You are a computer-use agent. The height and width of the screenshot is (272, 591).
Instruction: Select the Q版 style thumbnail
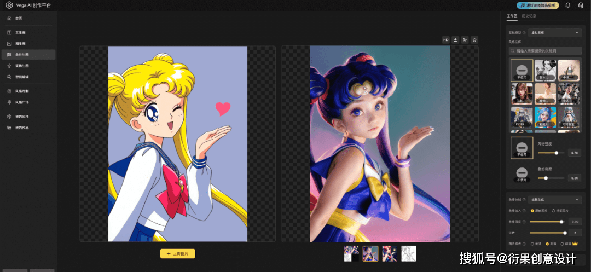pyautogui.click(x=569, y=117)
